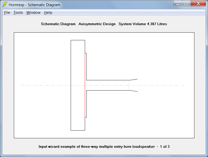The image size is (208, 157).
Task: Open the Help menu
Action: pyautogui.click(x=48, y=13)
